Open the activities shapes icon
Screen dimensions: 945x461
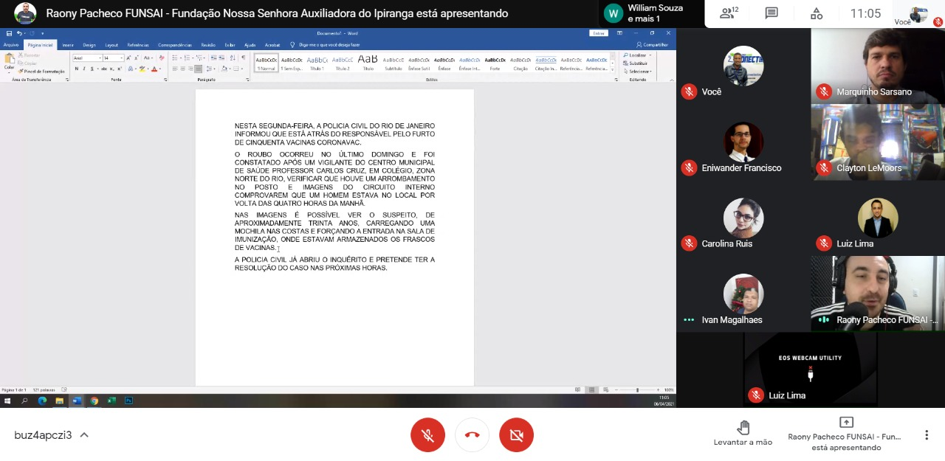tap(817, 13)
